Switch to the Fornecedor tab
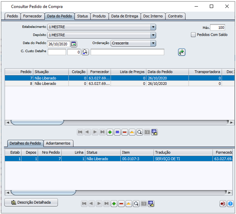 coord(33,16)
